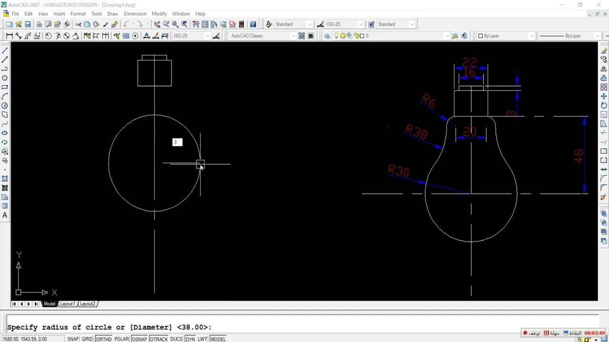Switch to the Layout2 tab
The image size is (609, 342).
(x=87, y=304)
